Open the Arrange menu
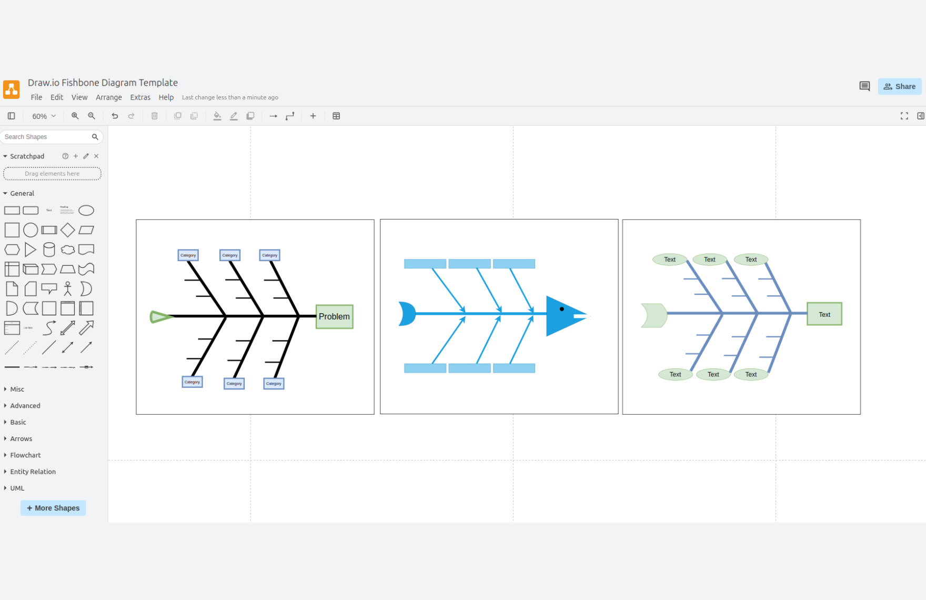The width and height of the screenshot is (926, 600). point(108,97)
